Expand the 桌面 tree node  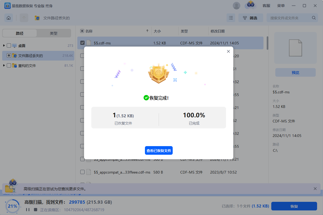point(4,45)
